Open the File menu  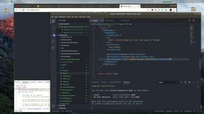click(52, 17)
